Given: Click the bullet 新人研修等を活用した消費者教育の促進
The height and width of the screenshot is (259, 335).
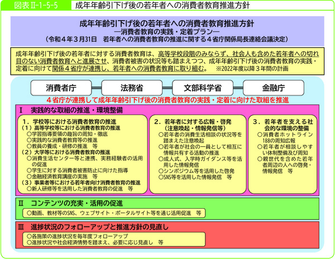Looking at the screenshot, I should coord(80,189).
